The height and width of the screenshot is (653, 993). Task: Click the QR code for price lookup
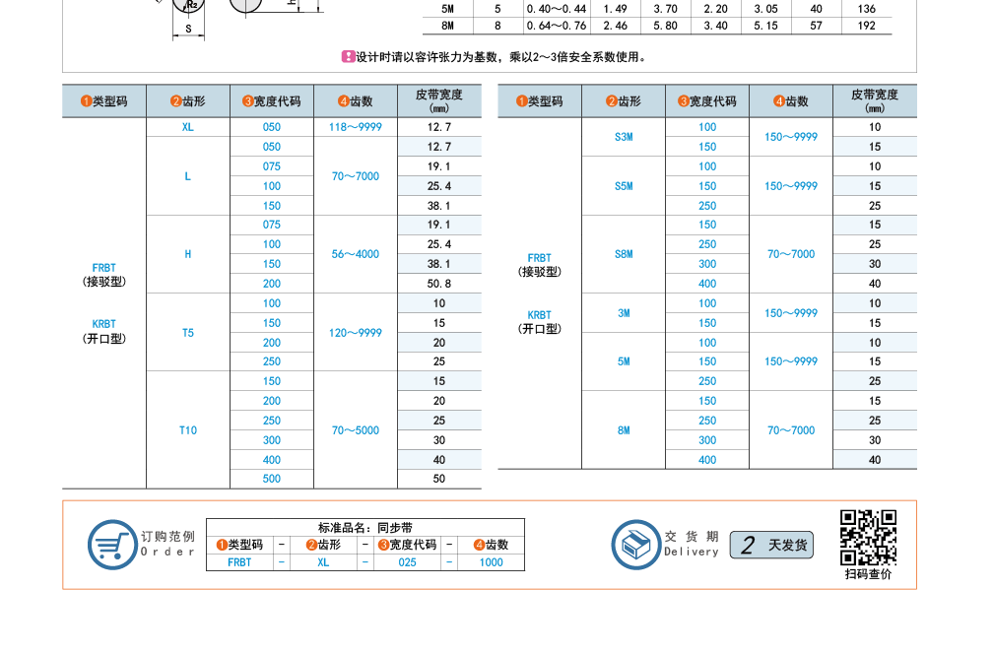pos(868,536)
